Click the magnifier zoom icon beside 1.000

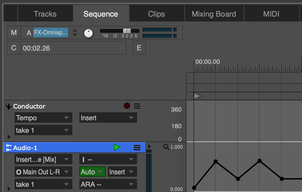166,147
